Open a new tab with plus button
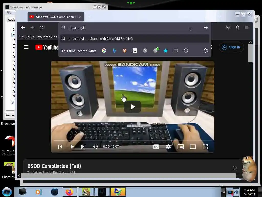This screenshot has width=262, height=197. (x=90, y=17)
